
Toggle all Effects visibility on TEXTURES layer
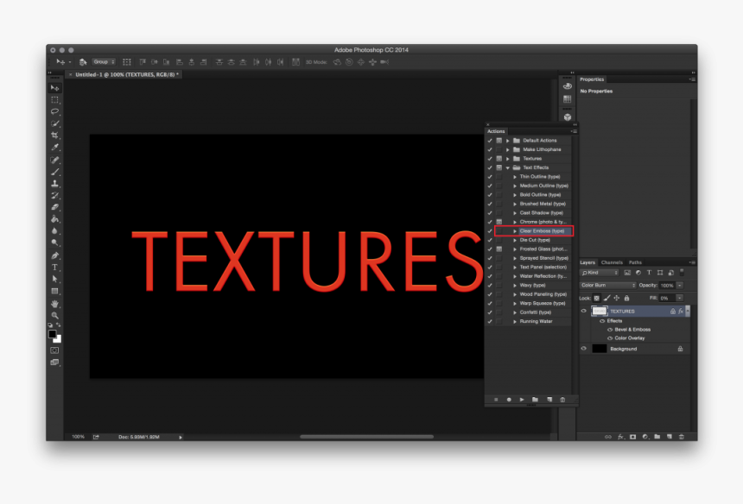coord(602,321)
